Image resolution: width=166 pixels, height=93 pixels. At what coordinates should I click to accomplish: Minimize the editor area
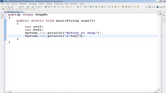(158, 11)
